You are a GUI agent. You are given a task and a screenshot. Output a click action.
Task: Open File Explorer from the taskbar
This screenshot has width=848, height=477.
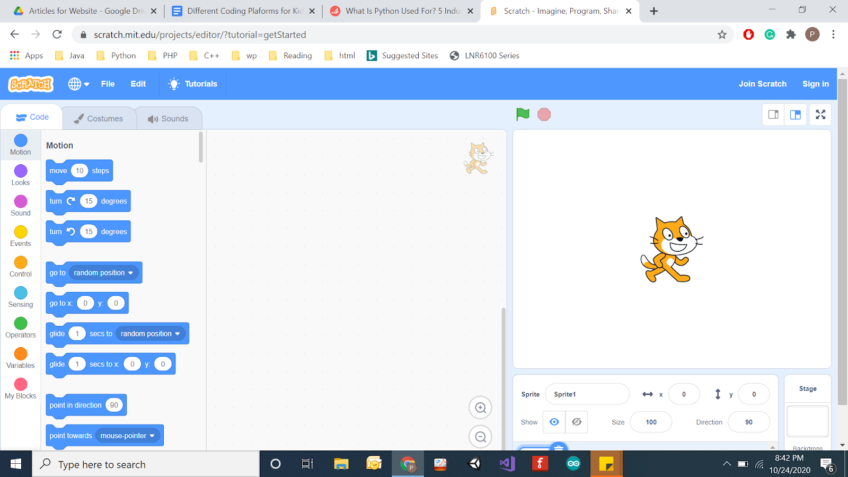[341, 464]
